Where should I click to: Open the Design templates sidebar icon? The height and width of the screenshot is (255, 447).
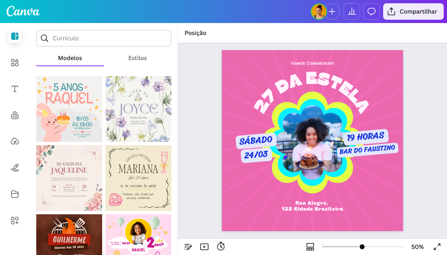tap(15, 37)
